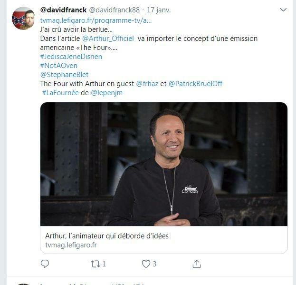Open the @lepenjm mention

106,93
